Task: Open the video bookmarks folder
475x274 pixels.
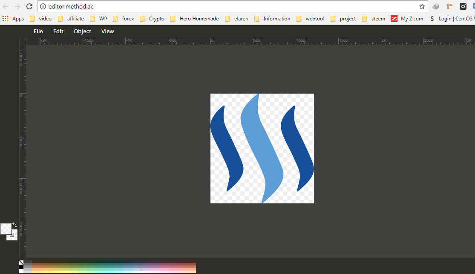Action: pyautogui.click(x=40, y=19)
